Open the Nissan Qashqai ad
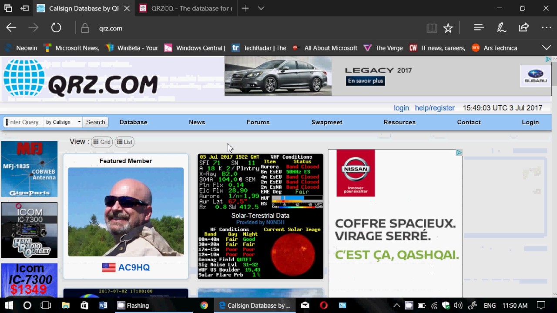 (x=395, y=223)
